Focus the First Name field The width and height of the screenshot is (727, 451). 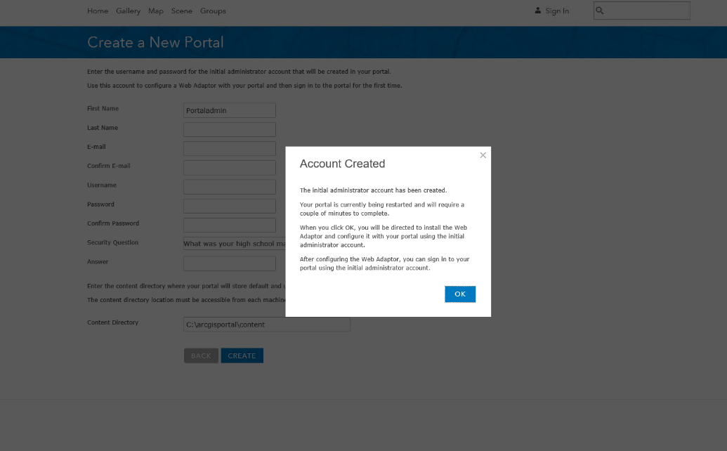pyautogui.click(x=229, y=110)
